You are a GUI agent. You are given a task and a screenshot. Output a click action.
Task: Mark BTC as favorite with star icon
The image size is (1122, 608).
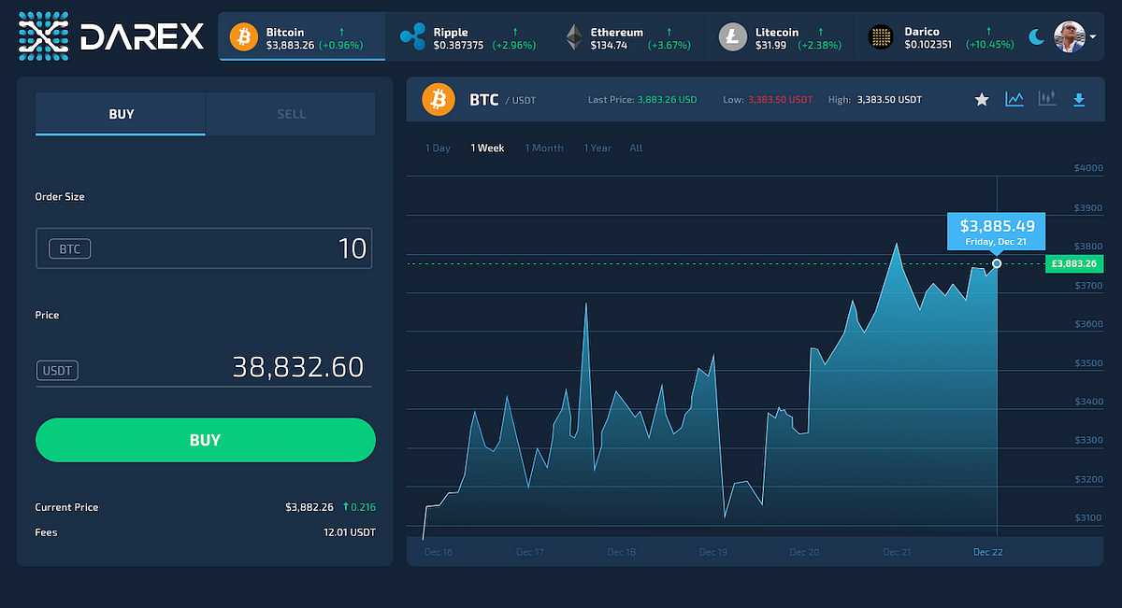pos(982,99)
